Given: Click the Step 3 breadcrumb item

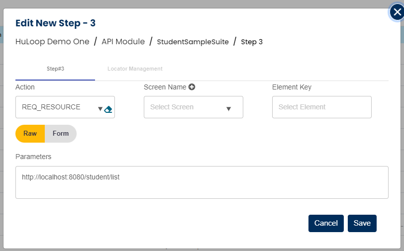Looking at the screenshot, I should pos(252,42).
